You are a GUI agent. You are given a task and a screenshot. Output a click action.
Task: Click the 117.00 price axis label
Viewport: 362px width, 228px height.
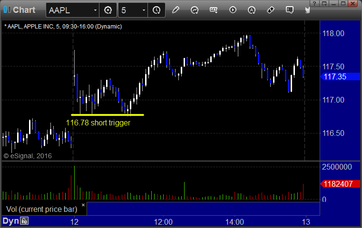click(333, 100)
